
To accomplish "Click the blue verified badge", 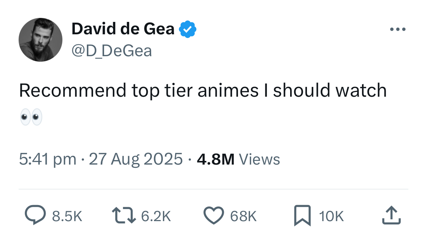I will 188,29.
